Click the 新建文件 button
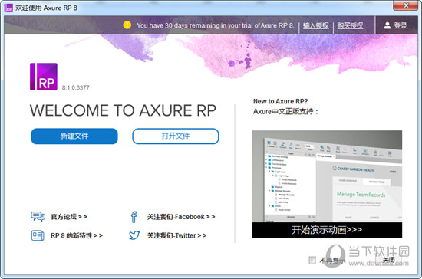Image resolution: width=422 pixels, height=279 pixels. click(74, 136)
